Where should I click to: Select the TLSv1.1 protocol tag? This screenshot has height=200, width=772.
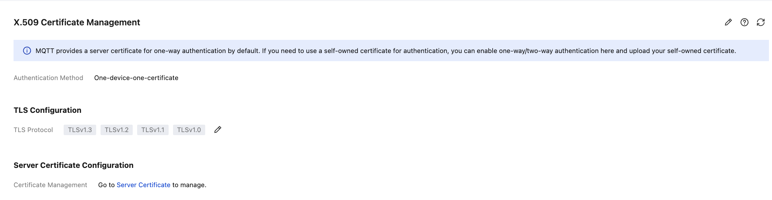point(153,130)
